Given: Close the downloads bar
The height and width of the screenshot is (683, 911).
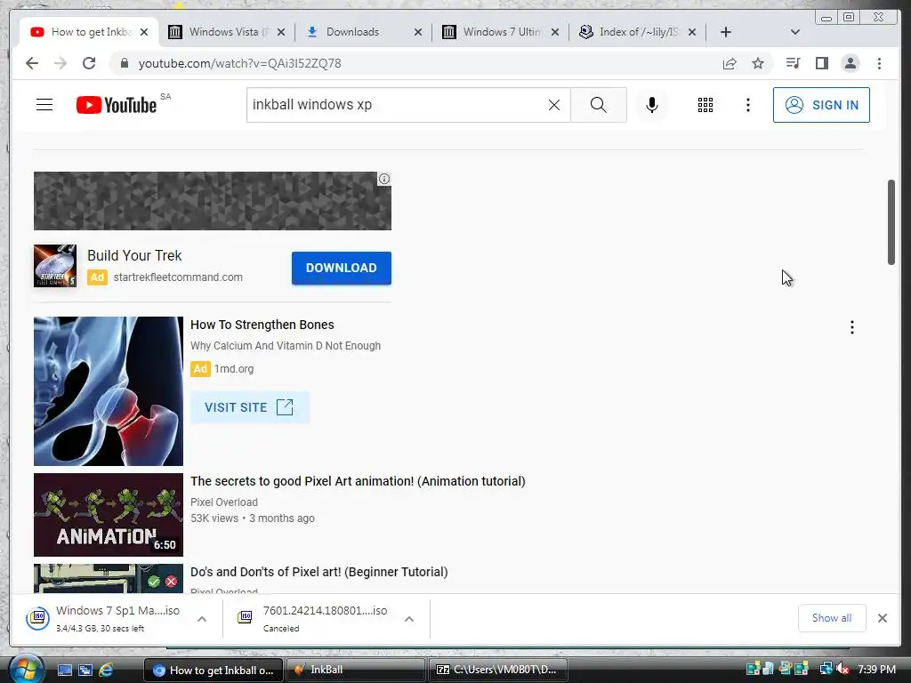Looking at the screenshot, I should (x=882, y=618).
